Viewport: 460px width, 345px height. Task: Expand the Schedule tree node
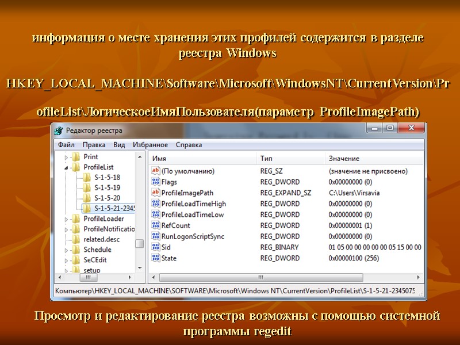pos(66,250)
